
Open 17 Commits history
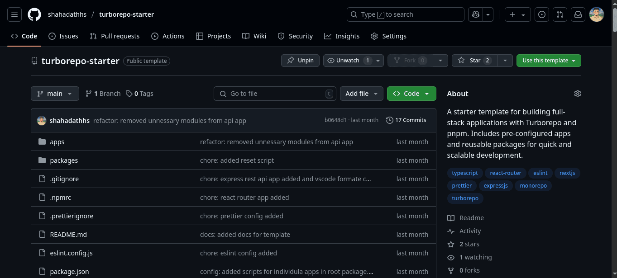point(406,120)
